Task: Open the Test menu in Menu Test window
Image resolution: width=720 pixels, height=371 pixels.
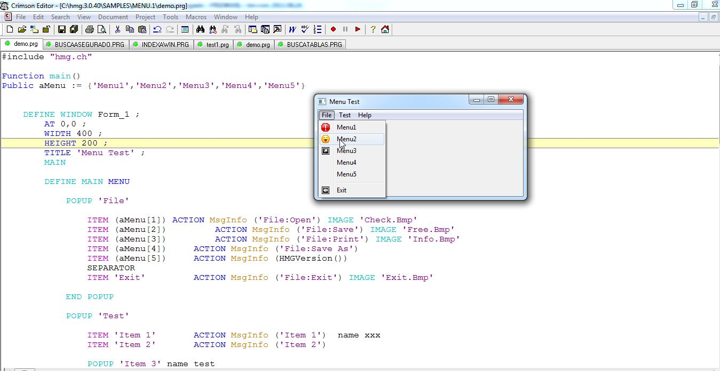Action: (x=345, y=115)
